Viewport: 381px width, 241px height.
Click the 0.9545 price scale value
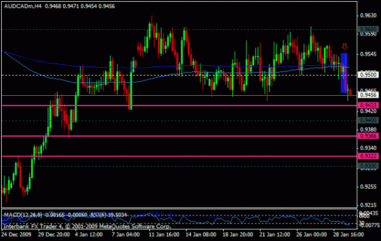click(368, 54)
